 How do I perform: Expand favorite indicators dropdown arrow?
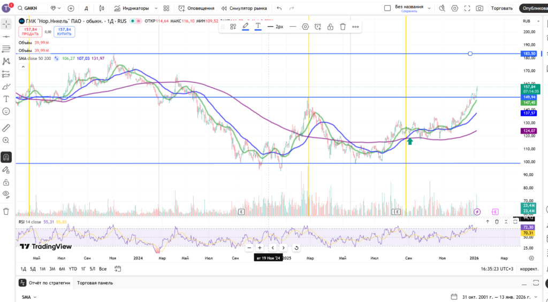pos(156,8)
